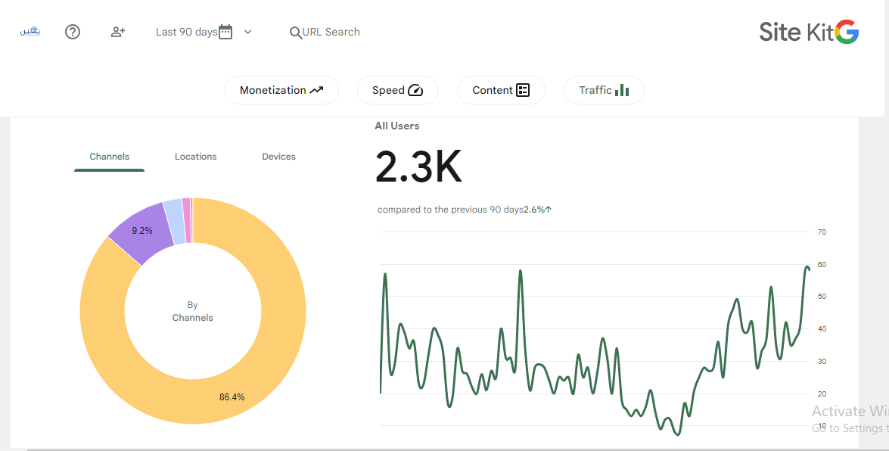
Task: Open the help question mark icon
Action: click(73, 32)
